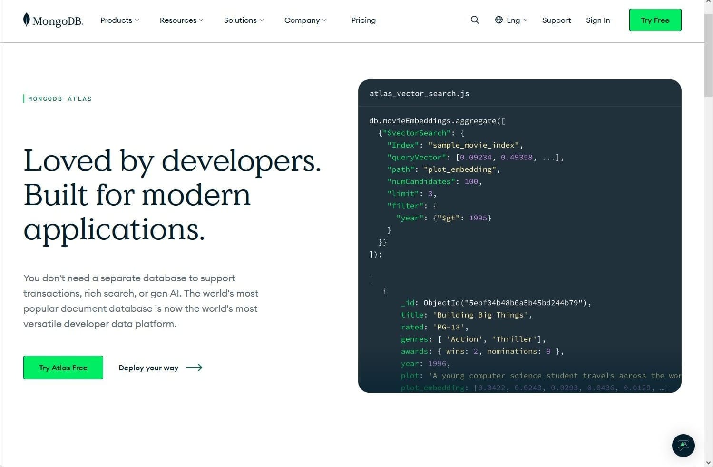Screen dimensions: 713x467
Task: Click the Support link
Action: click(x=556, y=20)
